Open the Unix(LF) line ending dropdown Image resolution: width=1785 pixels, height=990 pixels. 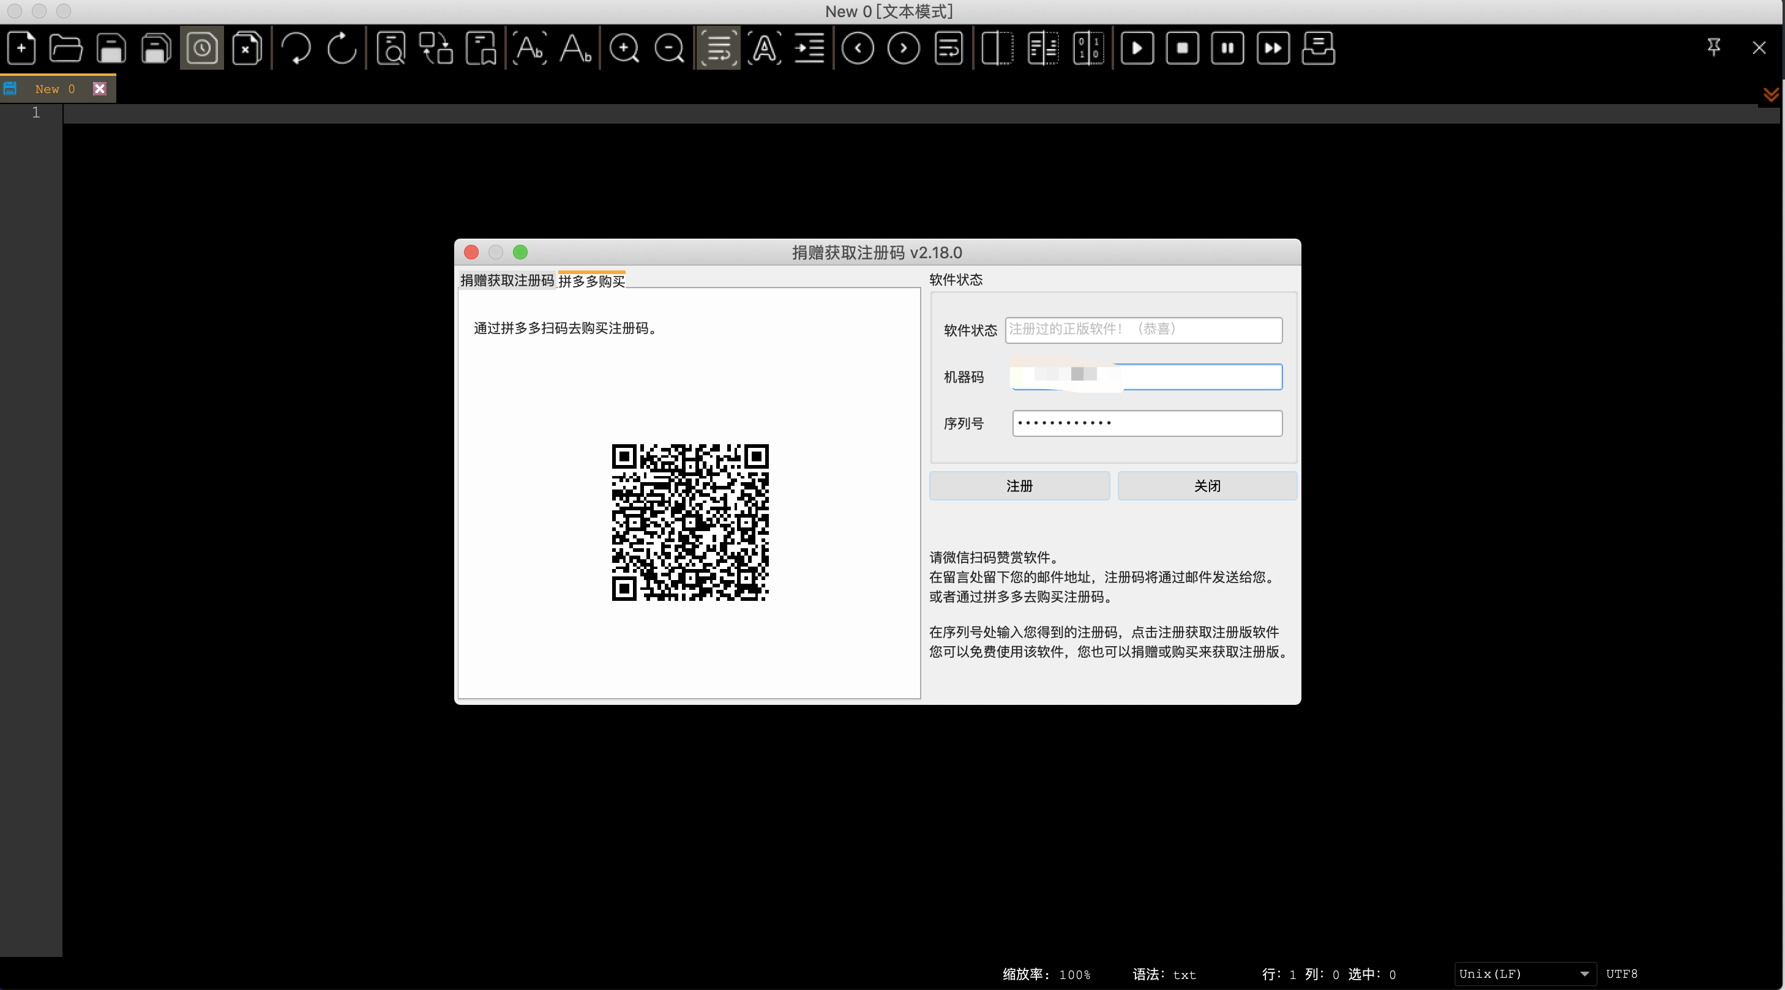pos(1525,973)
